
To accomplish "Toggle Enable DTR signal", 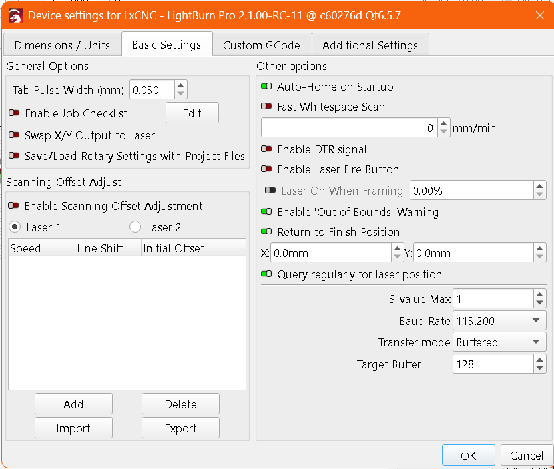I will [x=266, y=149].
